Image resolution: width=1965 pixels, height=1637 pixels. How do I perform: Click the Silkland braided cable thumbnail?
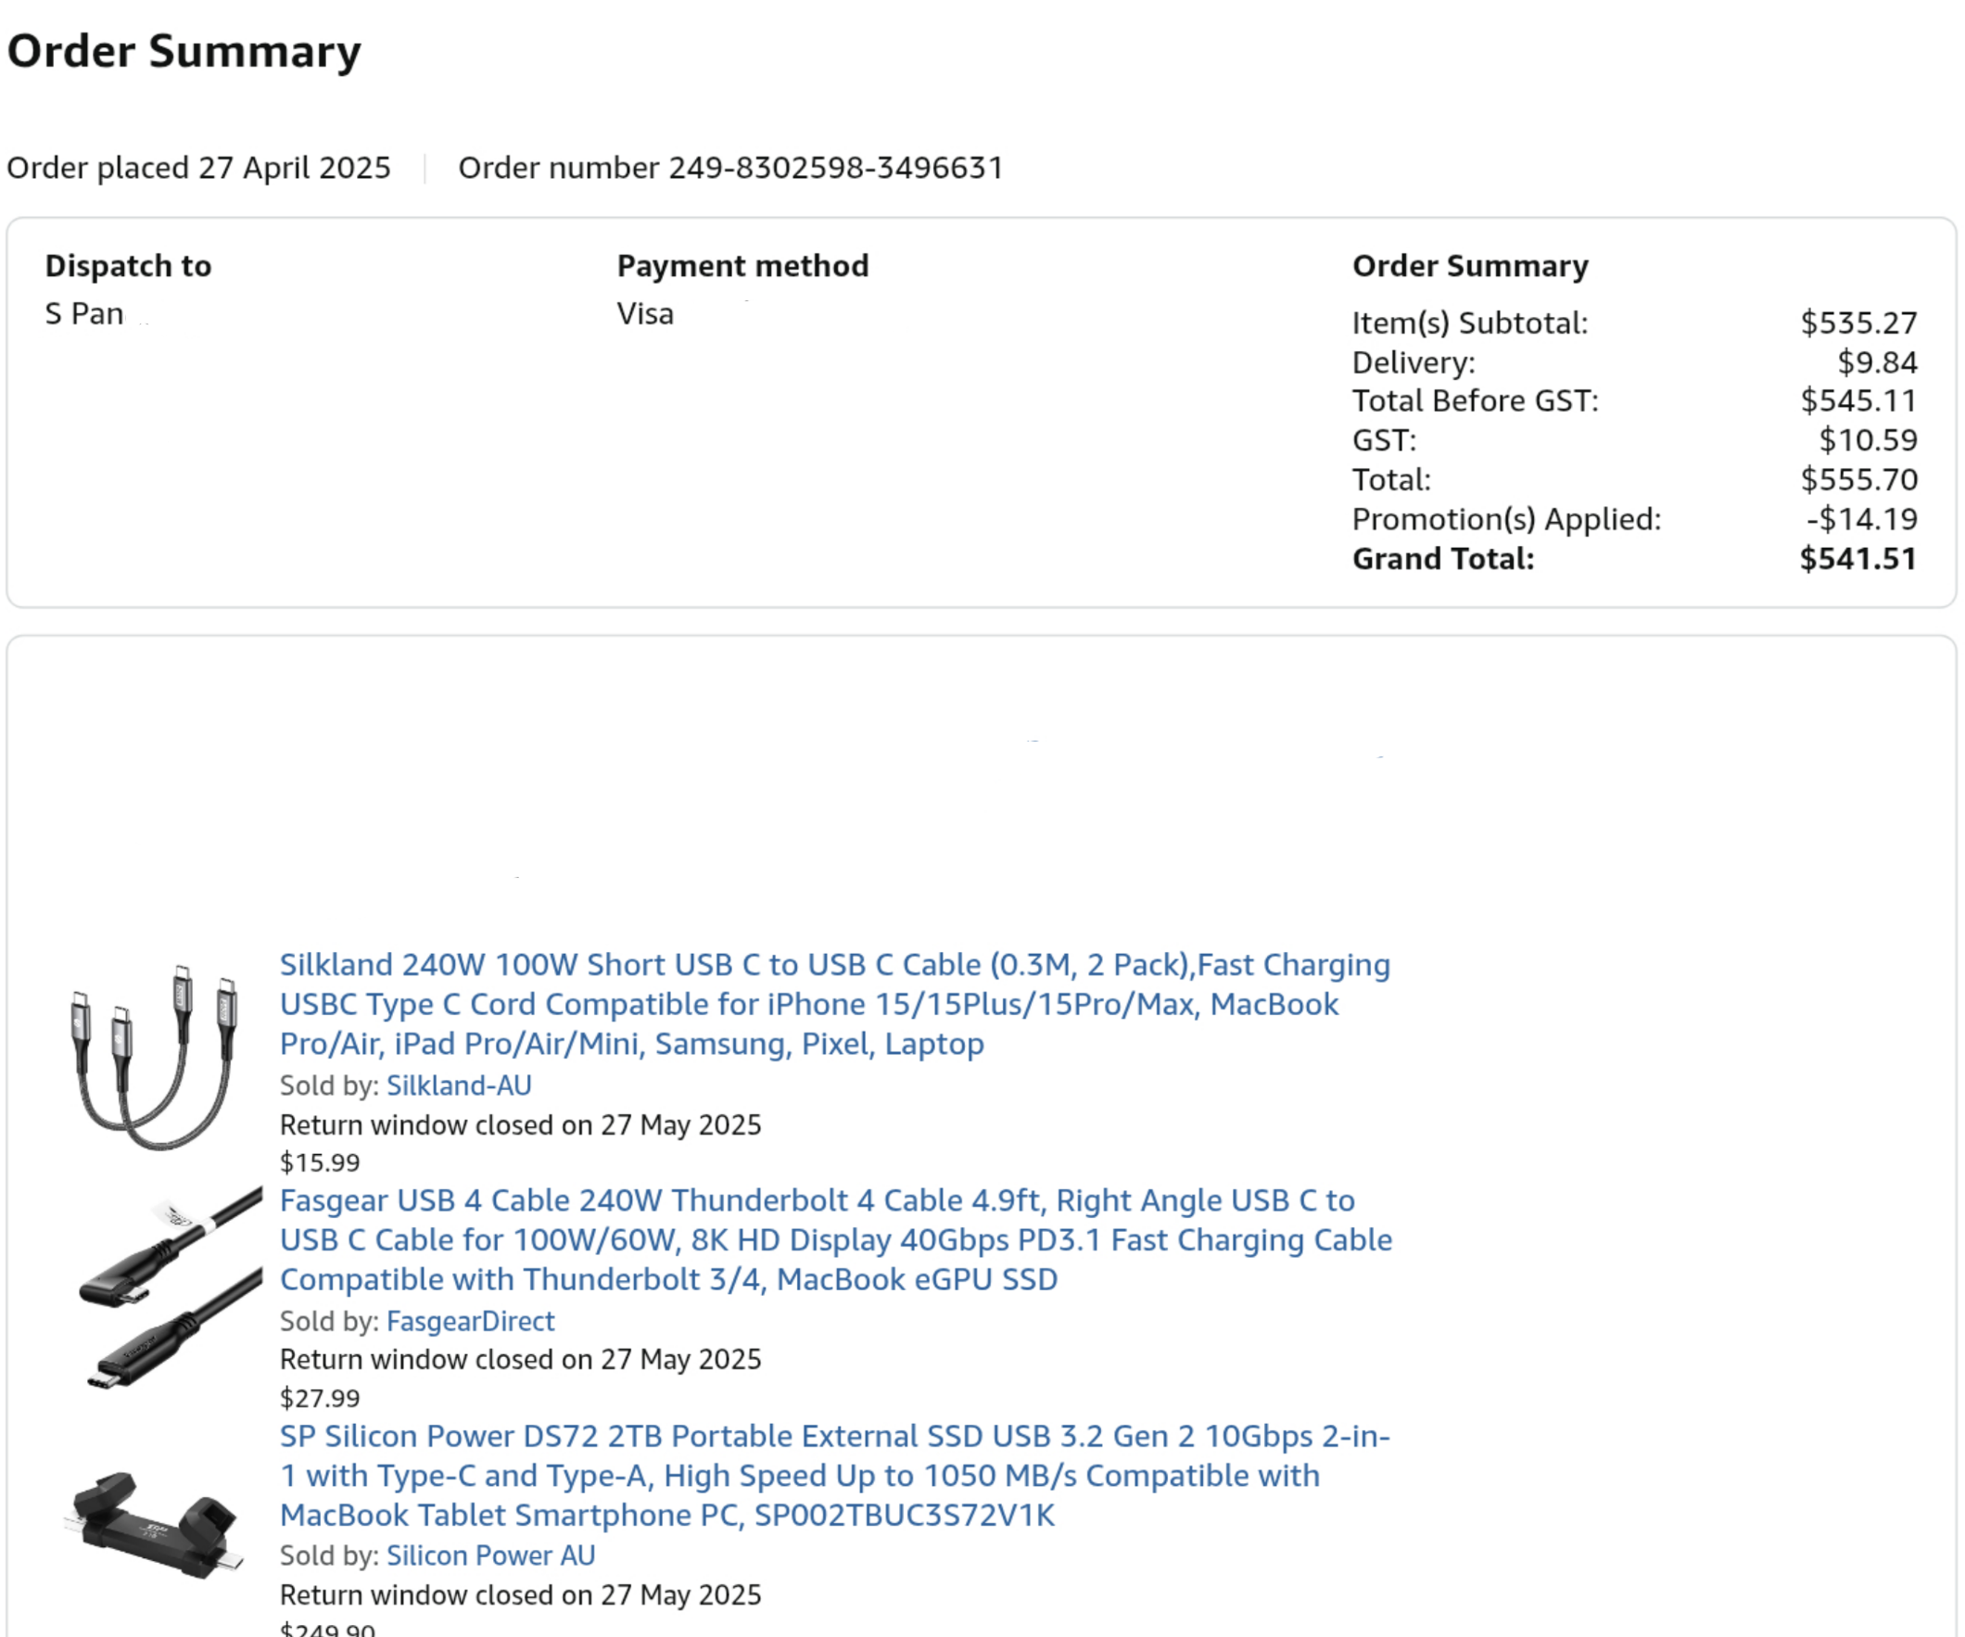click(156, 1057)
